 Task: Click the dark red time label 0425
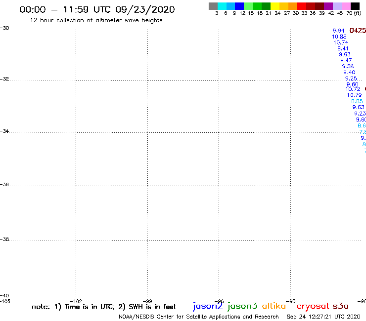358,31
